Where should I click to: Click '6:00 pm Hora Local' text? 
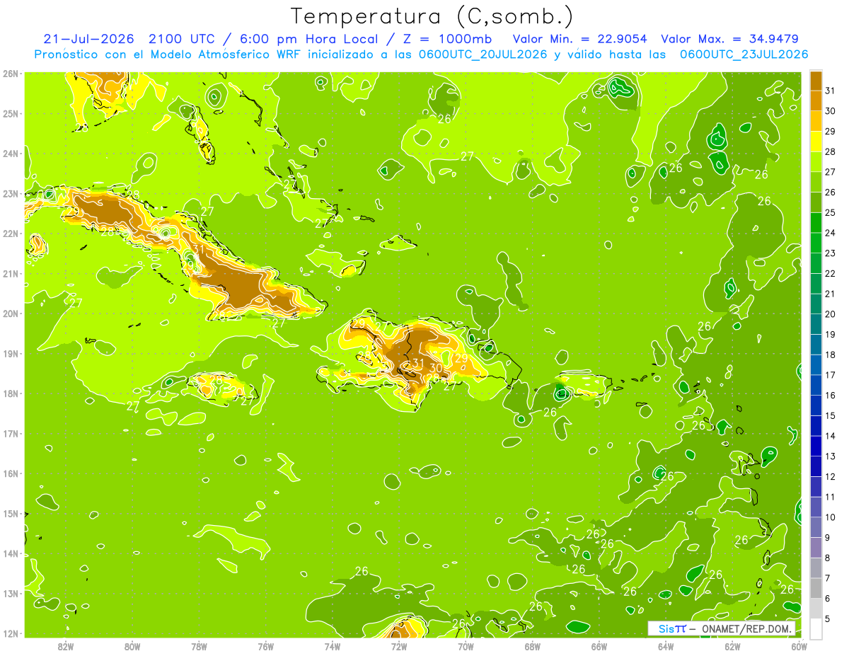pyautogui.click(x=310, y=39)
